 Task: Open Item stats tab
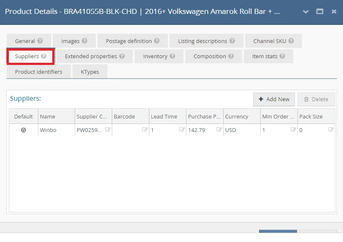click(268, 56)
